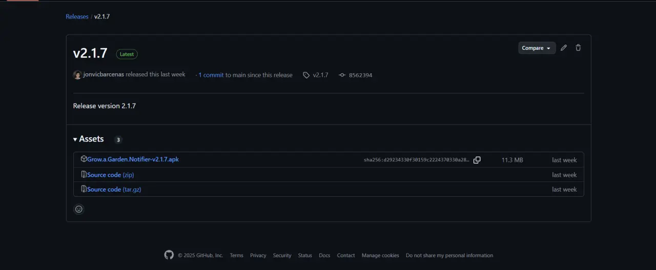Click the trash delete release icon
The width and height of the screenshot is (656, 270).
click(578, 48)
